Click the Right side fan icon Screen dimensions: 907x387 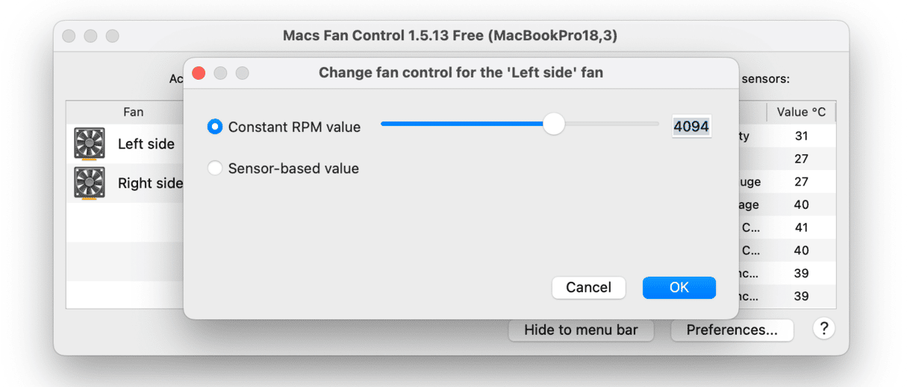click(x=90, y=183)
